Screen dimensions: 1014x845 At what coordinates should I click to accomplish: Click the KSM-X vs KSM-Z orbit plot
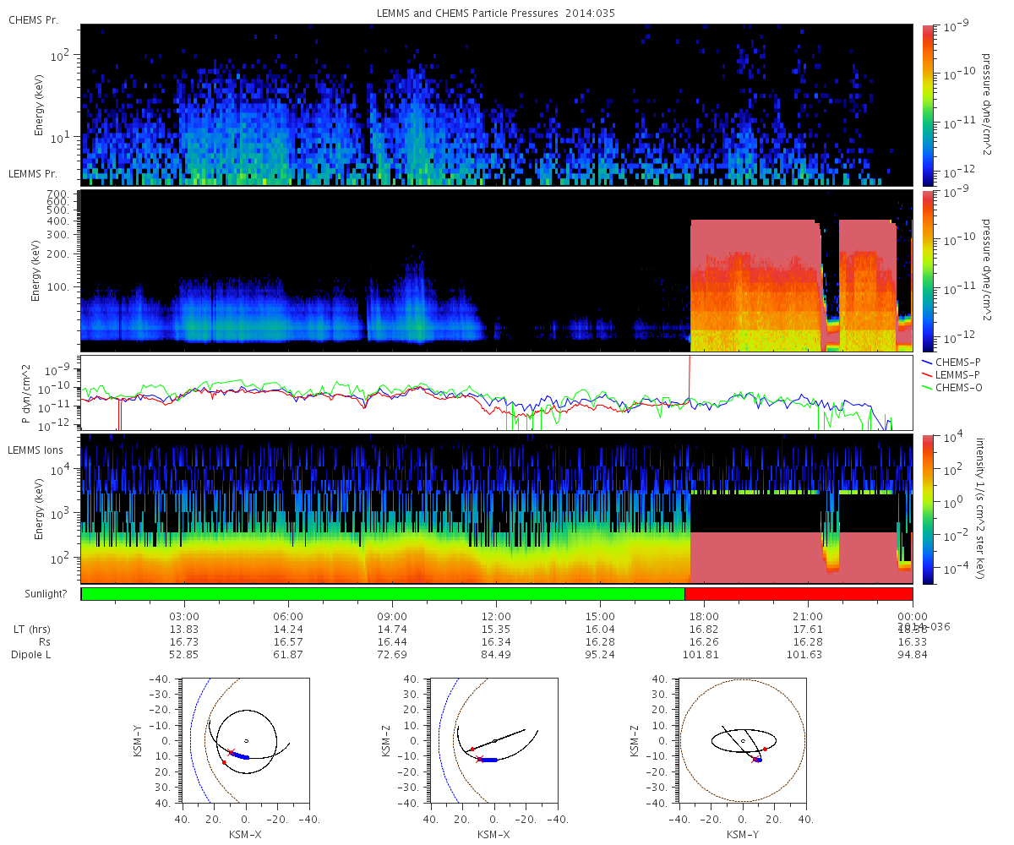click(x=493, y=741)
